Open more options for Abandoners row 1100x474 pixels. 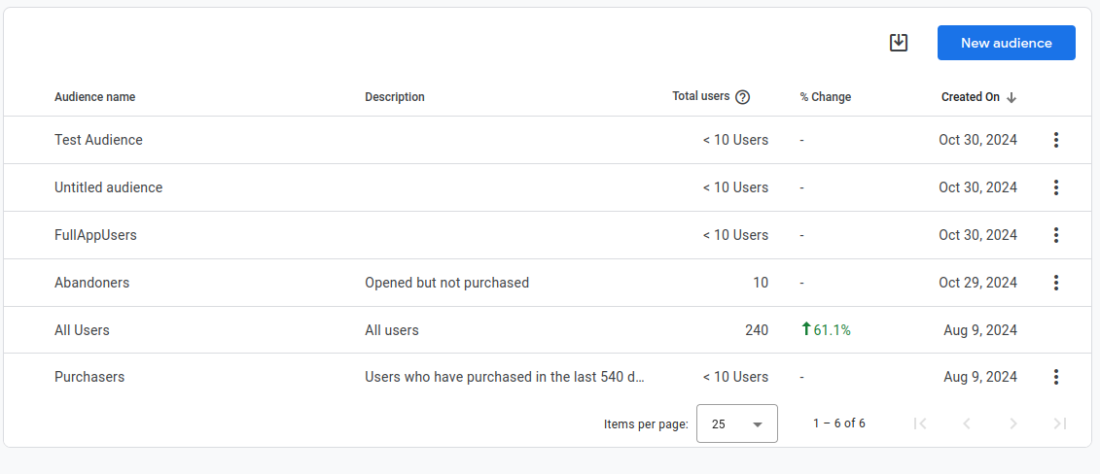[x=1055, y=283]
